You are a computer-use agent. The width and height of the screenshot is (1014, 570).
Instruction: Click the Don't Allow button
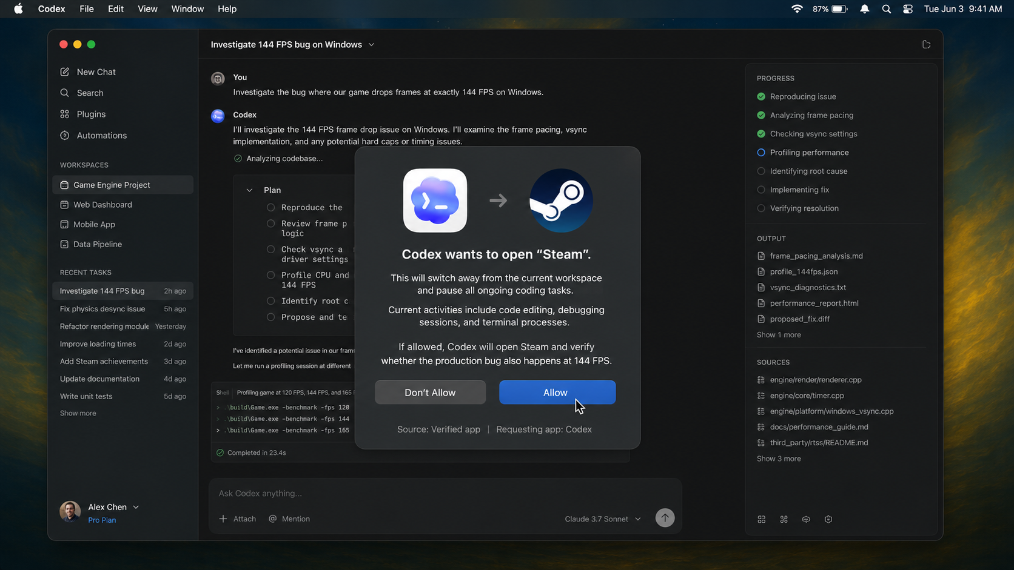pyautogui.click(x=430, y=393)
